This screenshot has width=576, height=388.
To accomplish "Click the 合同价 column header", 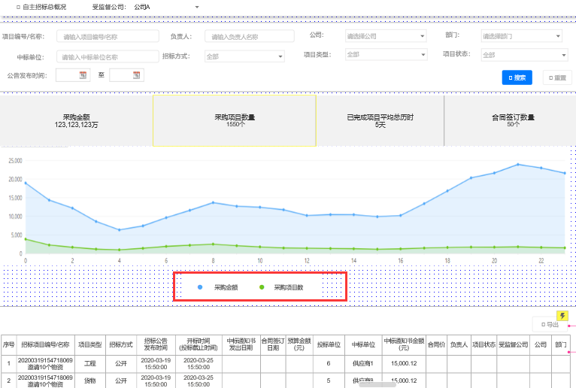I will click(436, 344).
